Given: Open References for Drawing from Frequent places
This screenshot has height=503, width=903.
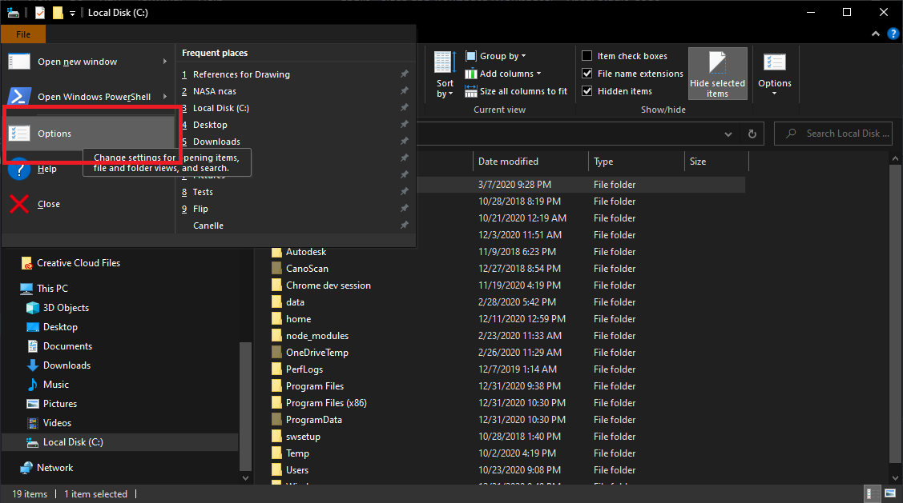Looking at the screenshot, I should point(241,74).
